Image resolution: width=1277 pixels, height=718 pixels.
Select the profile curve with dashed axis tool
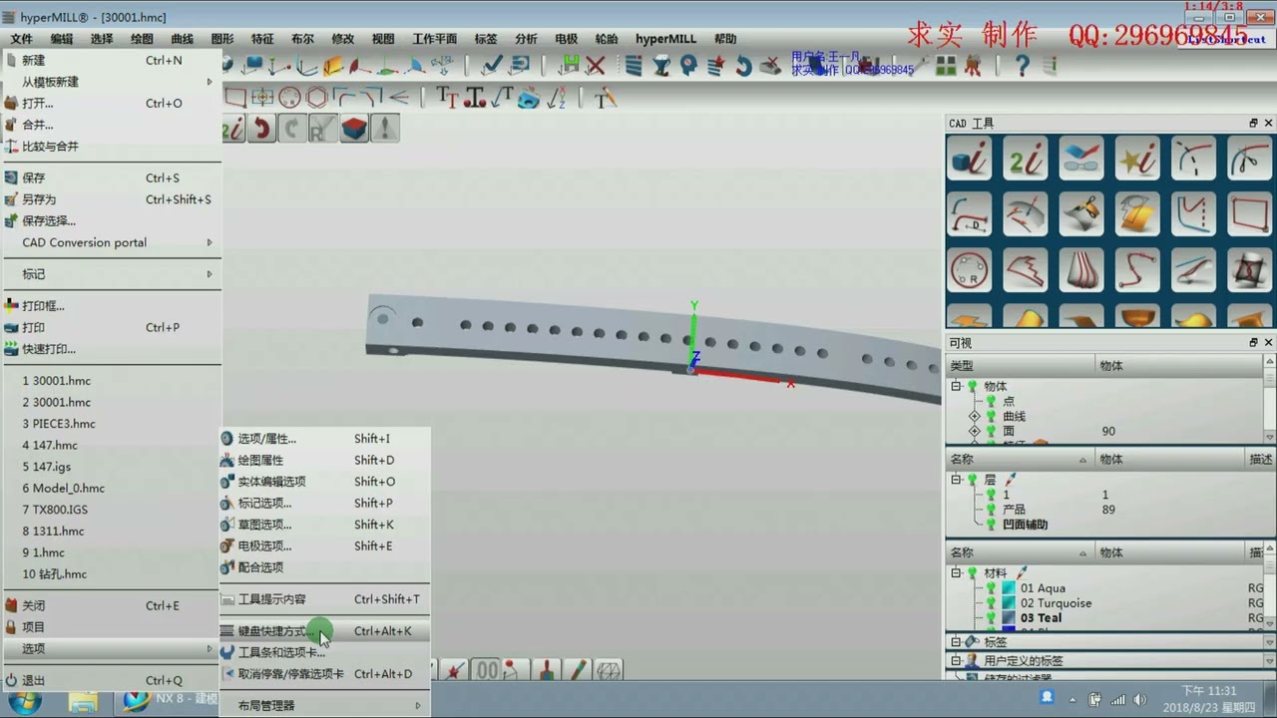(x=1193, y=214)
